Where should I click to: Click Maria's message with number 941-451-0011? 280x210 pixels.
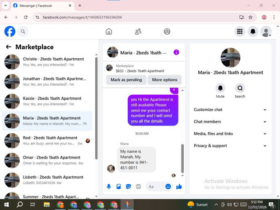point(137,160)
